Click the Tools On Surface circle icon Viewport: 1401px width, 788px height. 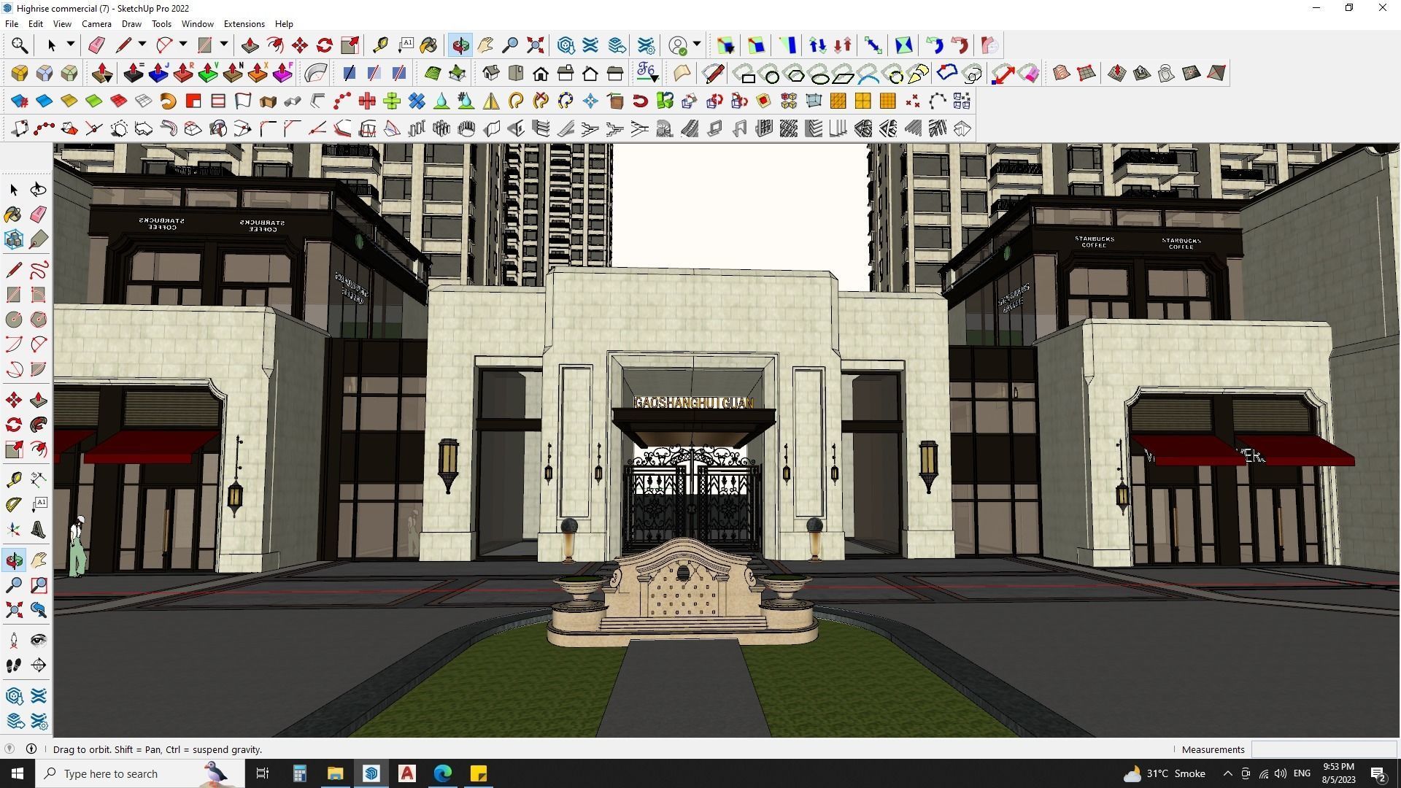[x=771, y=73]
